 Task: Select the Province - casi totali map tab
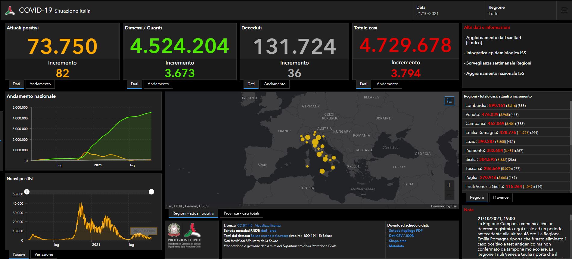tap(241, 213)
